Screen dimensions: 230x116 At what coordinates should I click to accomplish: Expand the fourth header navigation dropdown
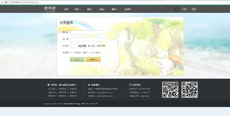115,9
